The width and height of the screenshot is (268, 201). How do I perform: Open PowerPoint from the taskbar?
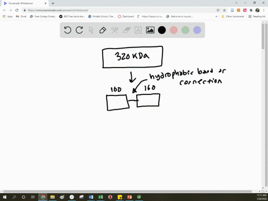130,197
